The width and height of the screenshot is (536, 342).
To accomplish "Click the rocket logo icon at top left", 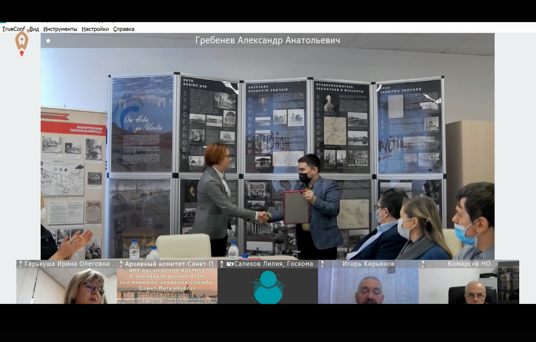I will click(22, 43).
